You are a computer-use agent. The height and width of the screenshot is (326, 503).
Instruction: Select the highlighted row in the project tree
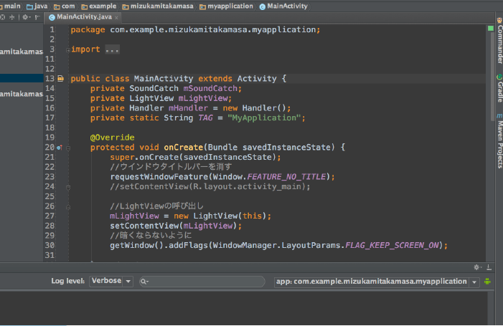coord(22,78)
